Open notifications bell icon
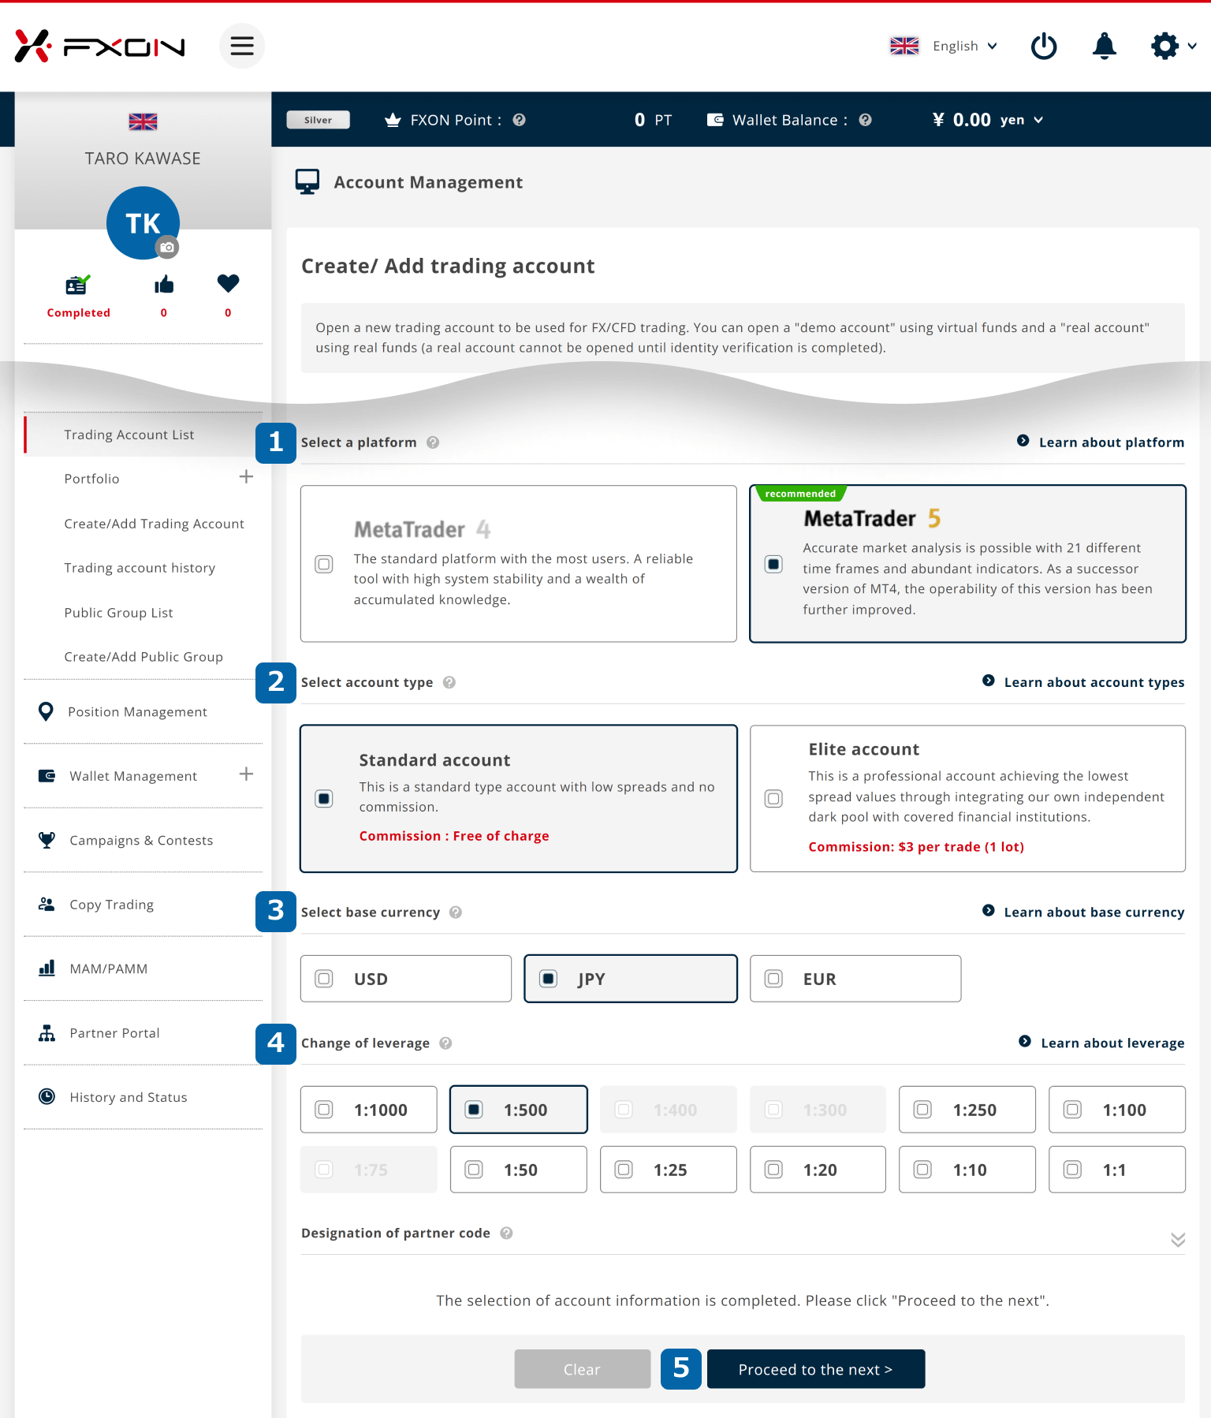This screenshot has width=1211, height=1418. pos(1104,46)
